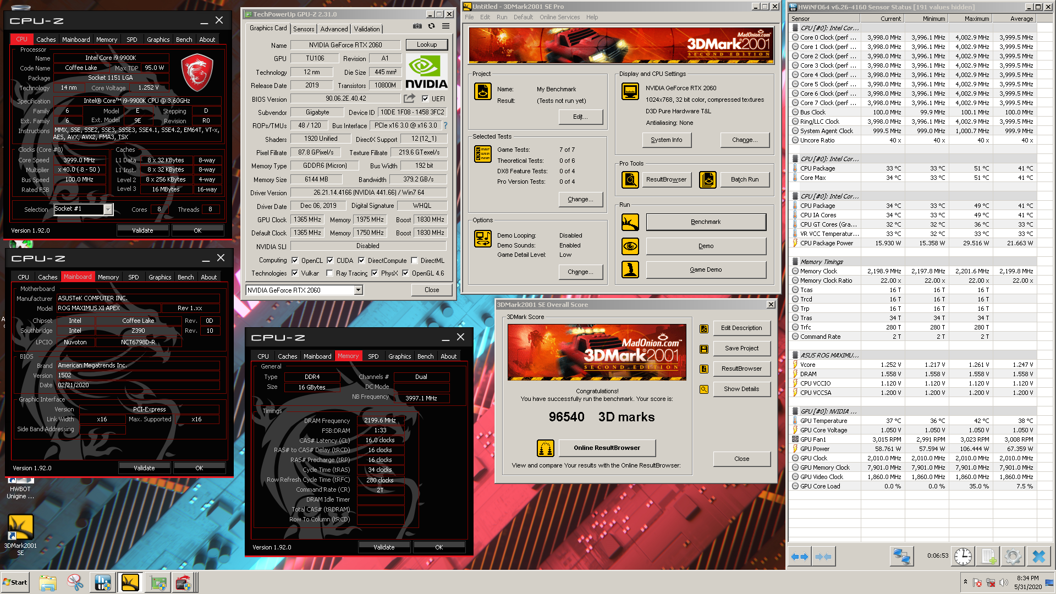1056x594 pixels.
Task: Open CPU-Z Socket #1 selection dropdown
Action: 108,209
